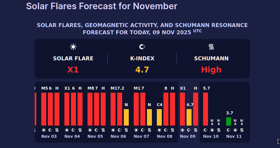Click the red X1 solar flare value
The width and height of the screenshot is (280, 148).
73,70
